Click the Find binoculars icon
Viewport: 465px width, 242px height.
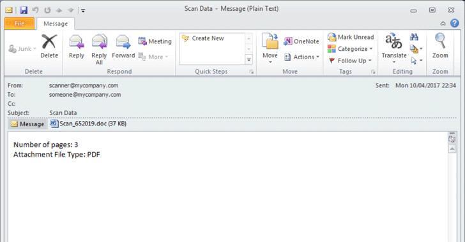415,38
